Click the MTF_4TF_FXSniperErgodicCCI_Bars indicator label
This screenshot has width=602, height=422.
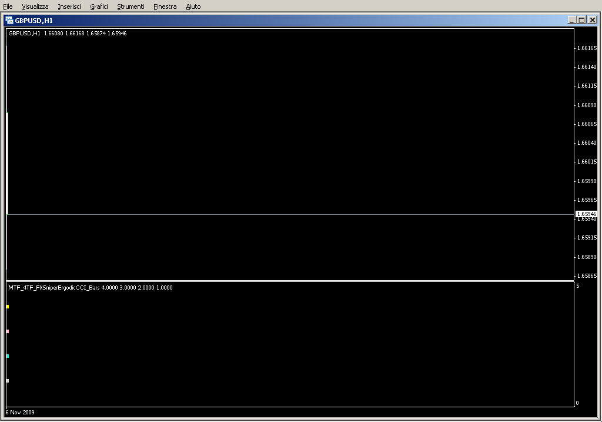pyautogui.click(x=90, y=287)
